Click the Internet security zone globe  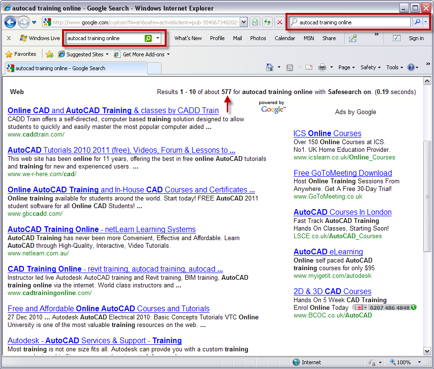coord(296,362)
